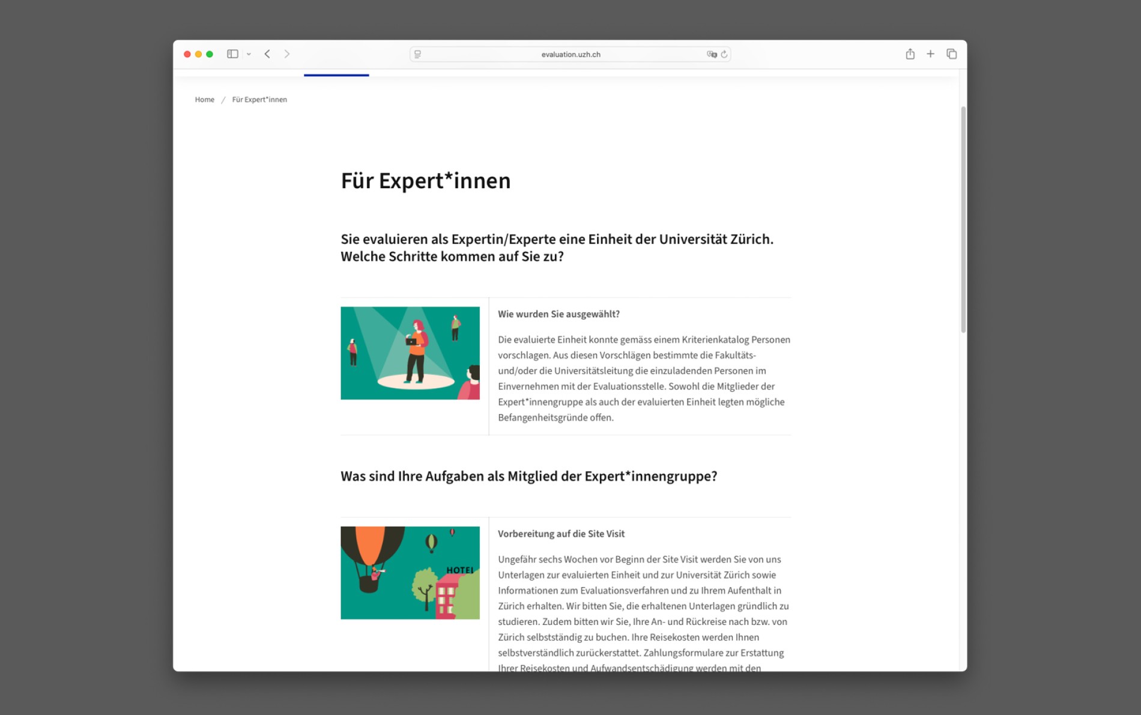Minimize the Safari window
1141x715 pixels.
198,54
